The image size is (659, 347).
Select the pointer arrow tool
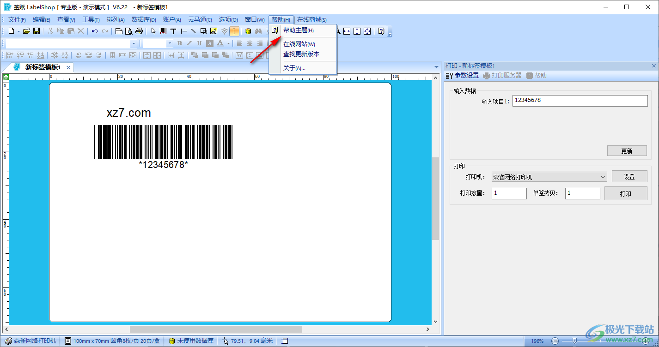[x=153, y=31]
